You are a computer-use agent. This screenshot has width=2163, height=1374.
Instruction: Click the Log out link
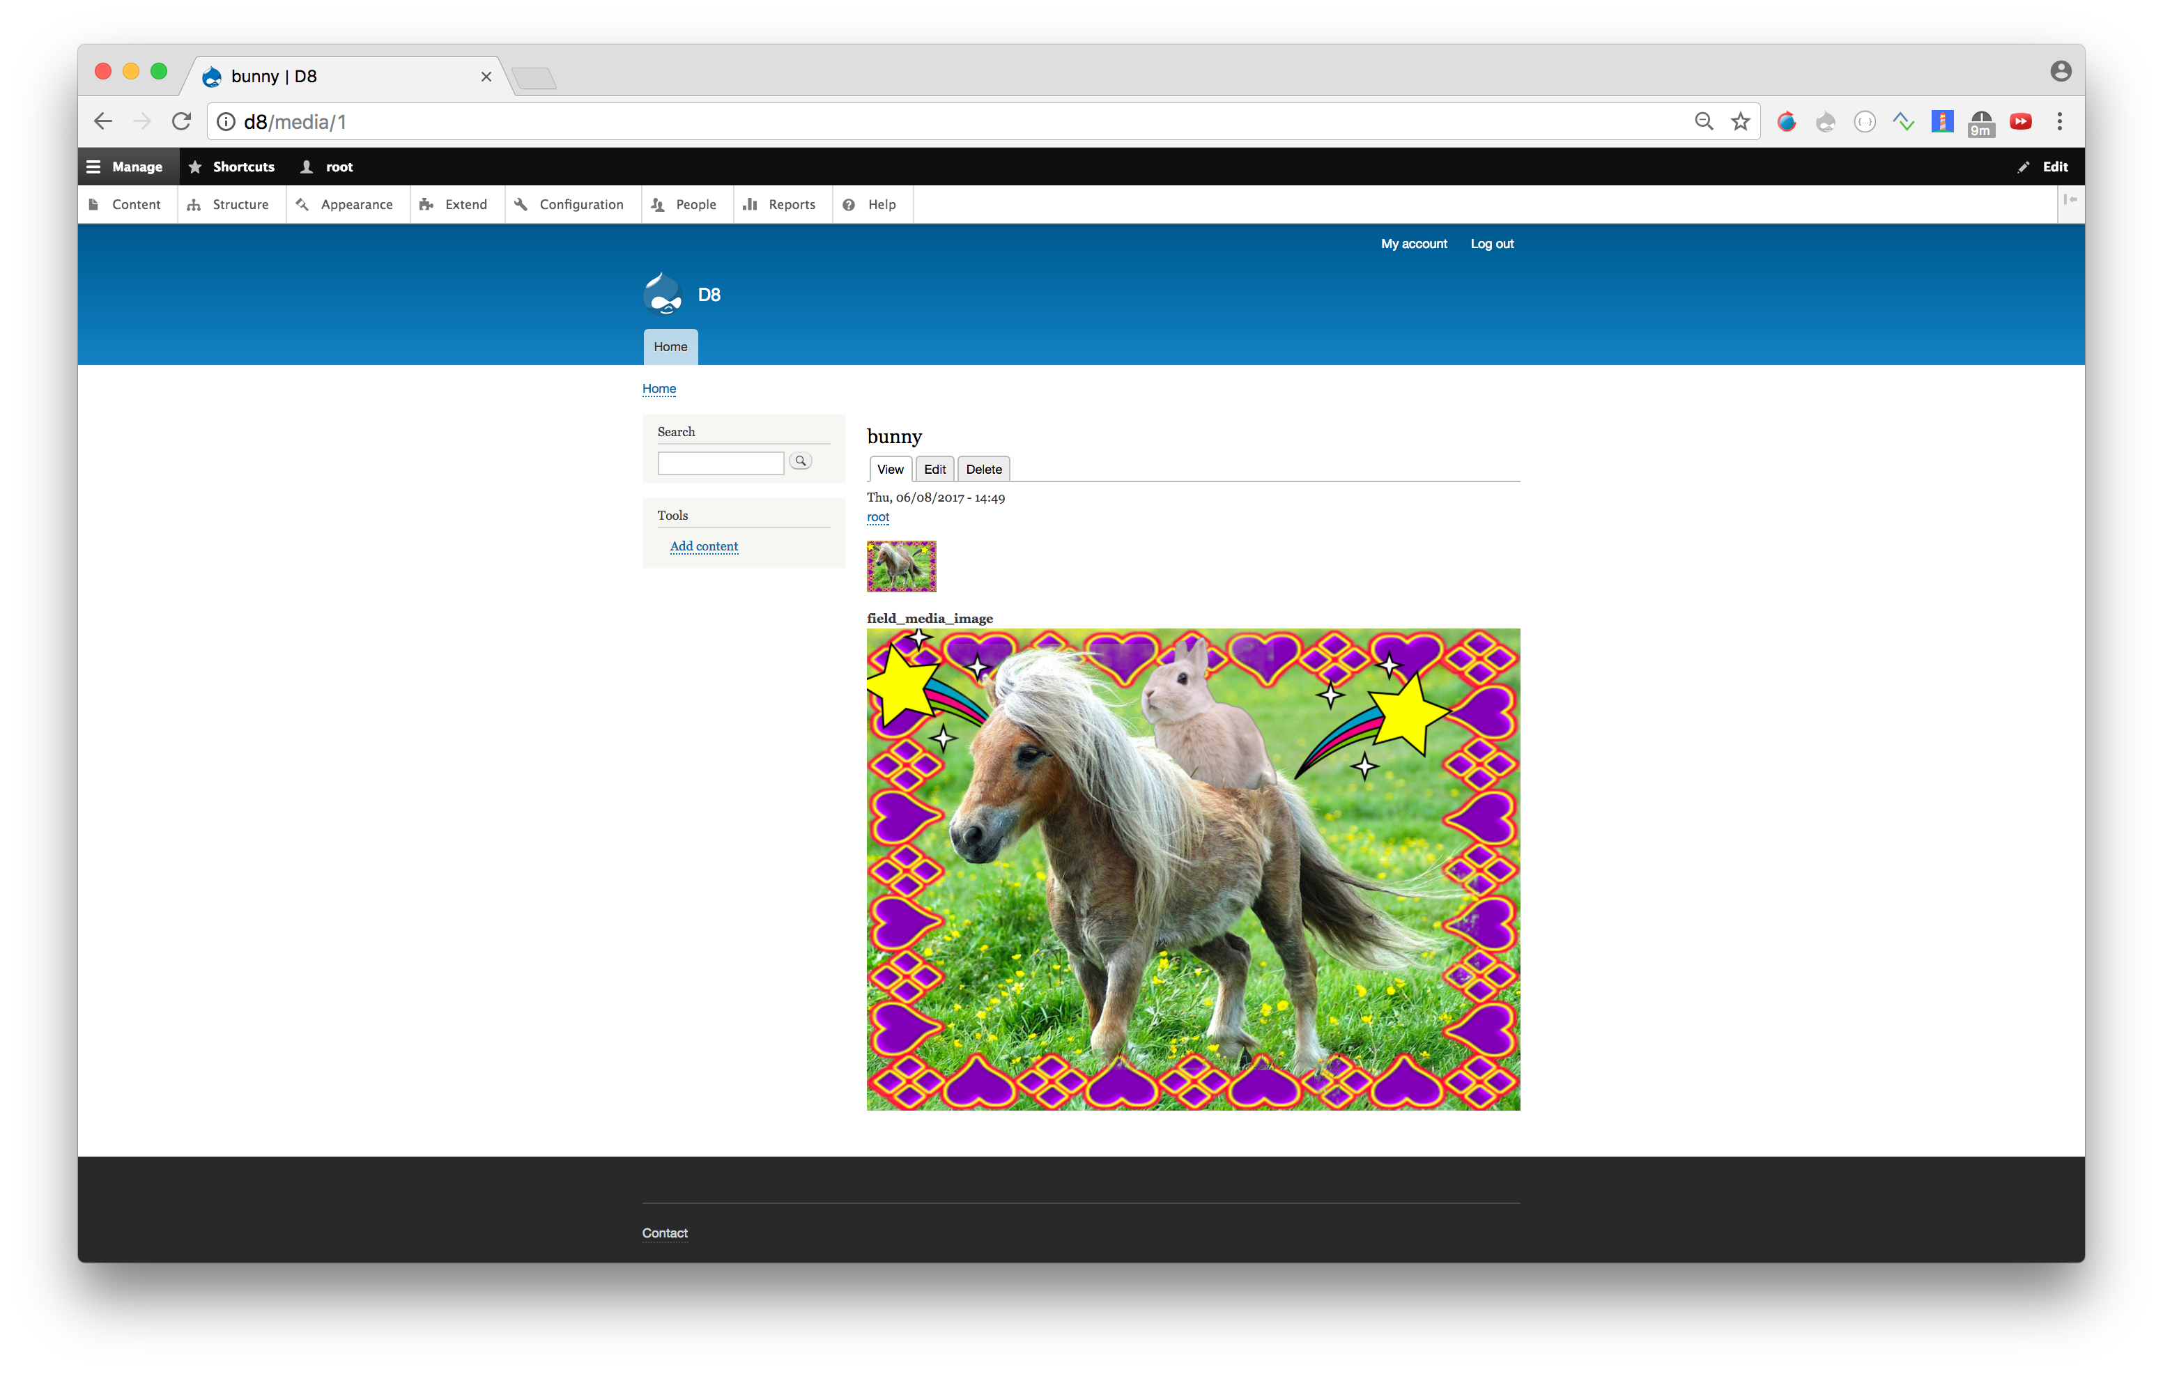click(1491, 245)
